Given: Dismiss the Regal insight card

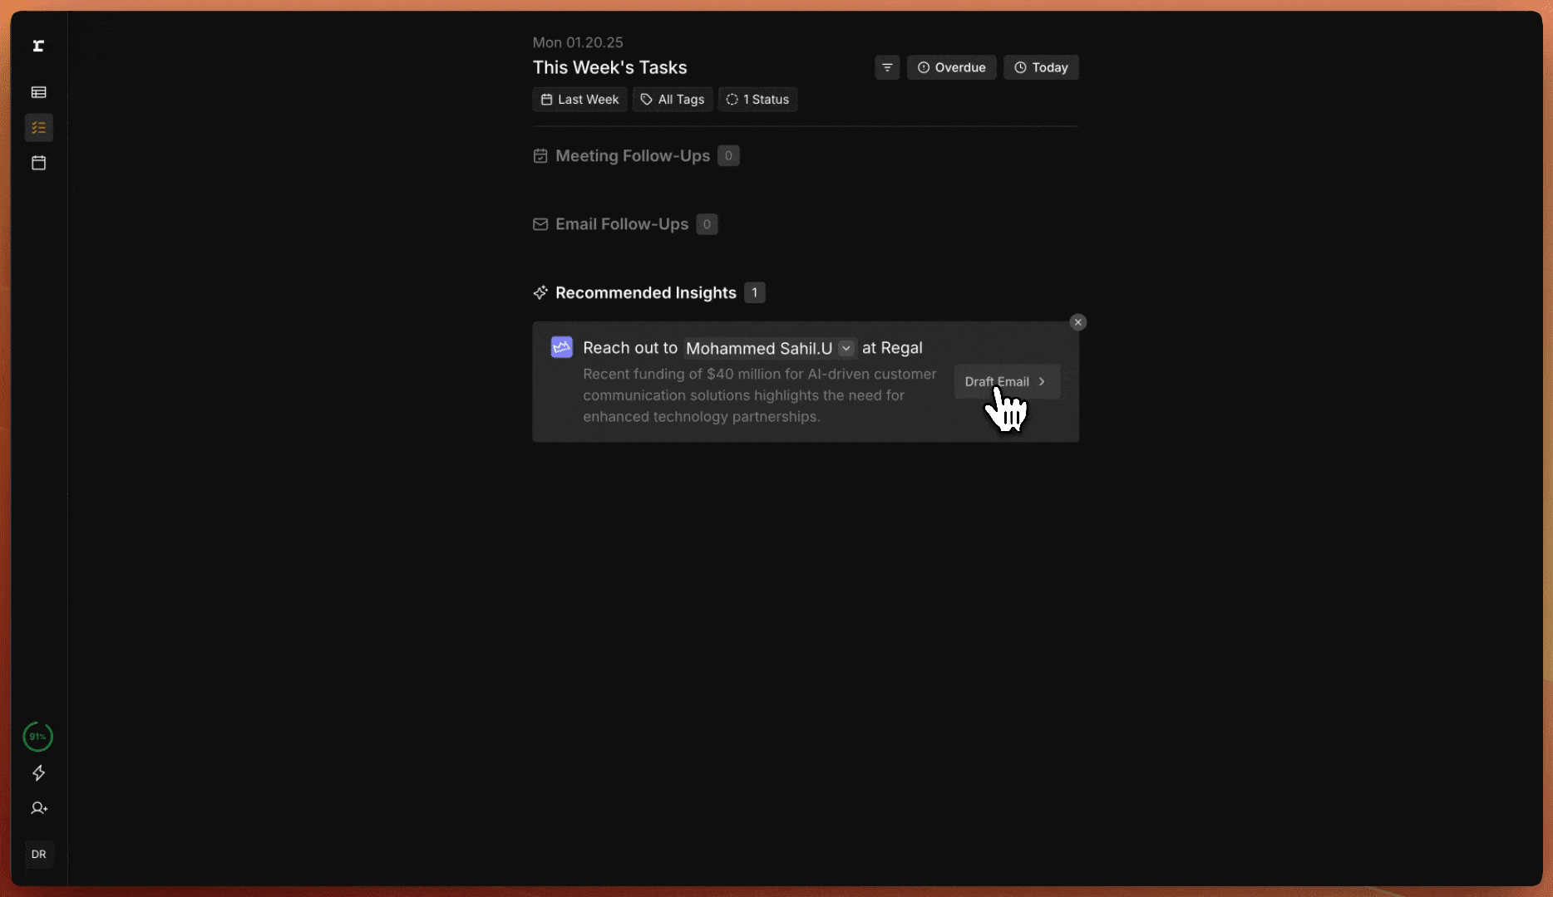Looking at the screenshot, I should point(1078,322).
